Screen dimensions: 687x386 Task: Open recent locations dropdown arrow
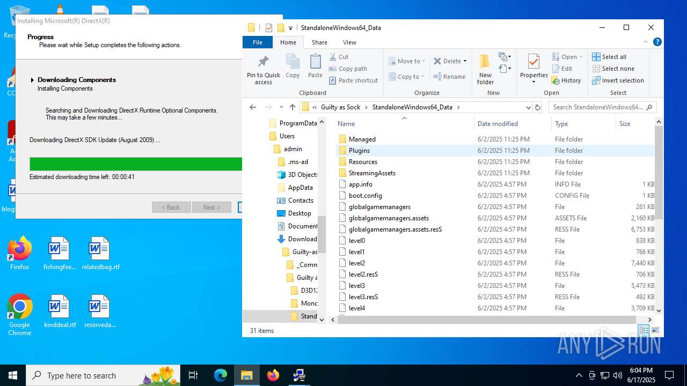(281, 107)
